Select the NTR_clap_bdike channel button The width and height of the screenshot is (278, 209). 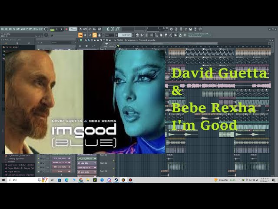[x=61, y=158]
